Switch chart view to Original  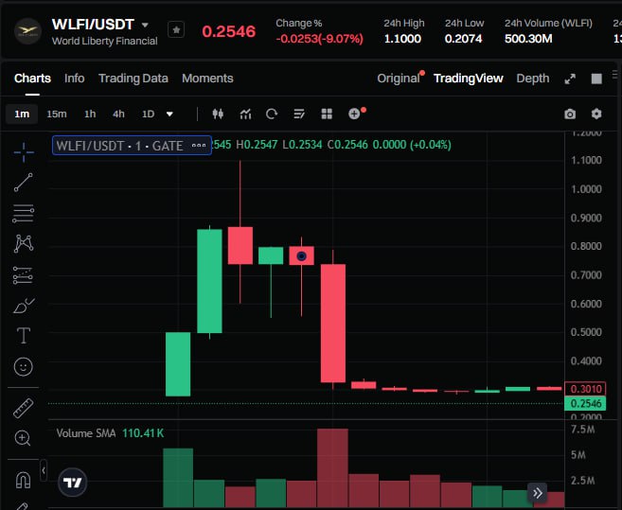coord(398,79)
